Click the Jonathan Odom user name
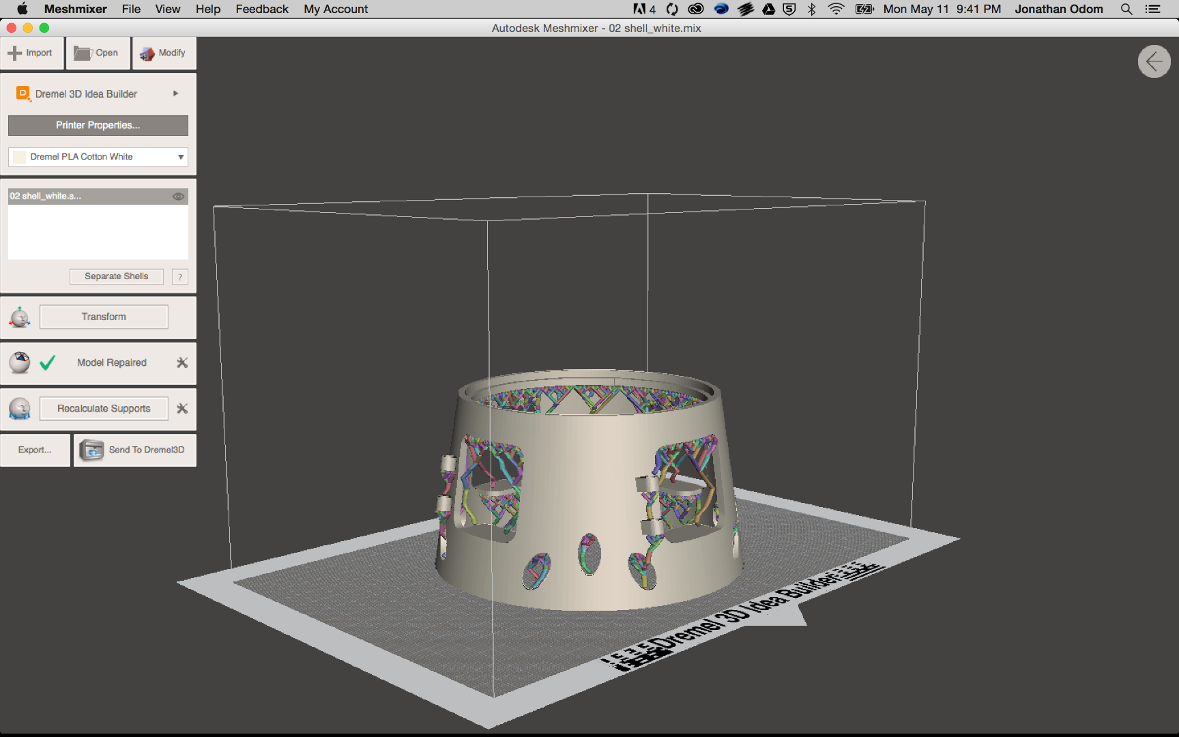Screen dimensions: 1179x737 1059,9
